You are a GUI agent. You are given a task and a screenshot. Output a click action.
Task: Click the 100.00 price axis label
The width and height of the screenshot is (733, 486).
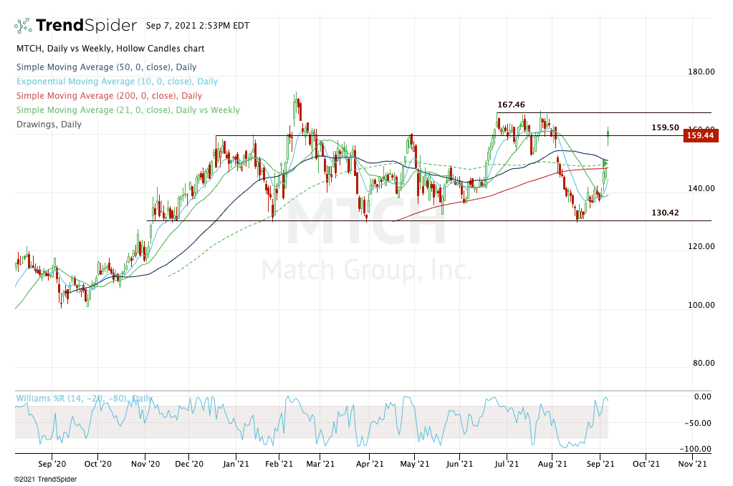point(701,305)
